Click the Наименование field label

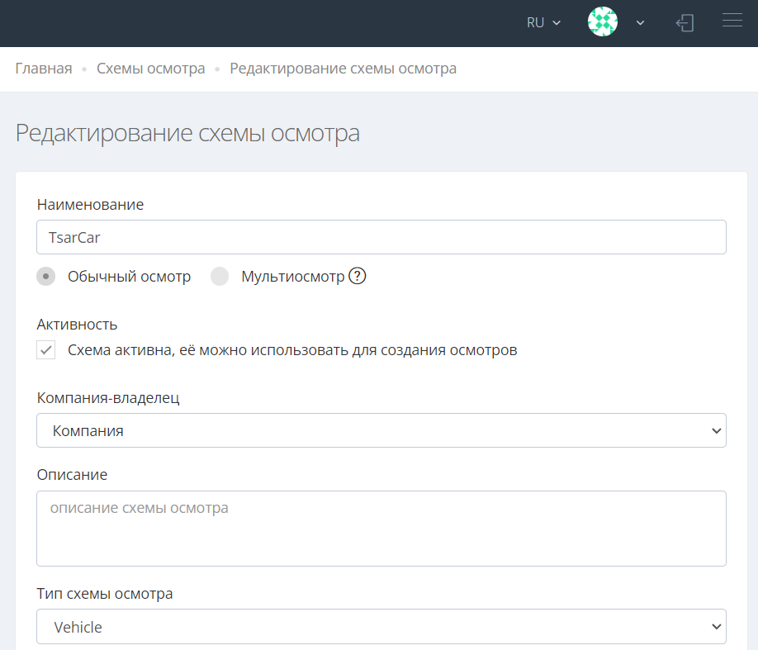tap(90, 205)
